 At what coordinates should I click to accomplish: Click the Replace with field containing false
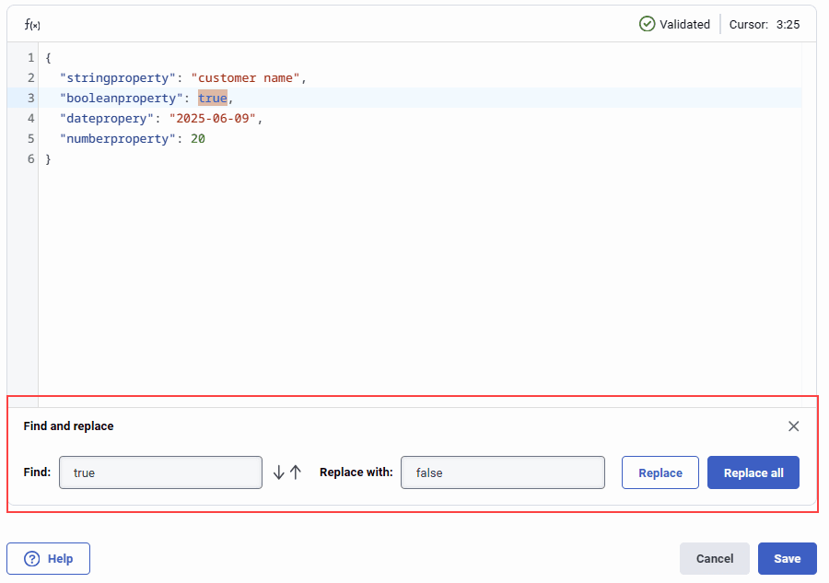point(503,472)
